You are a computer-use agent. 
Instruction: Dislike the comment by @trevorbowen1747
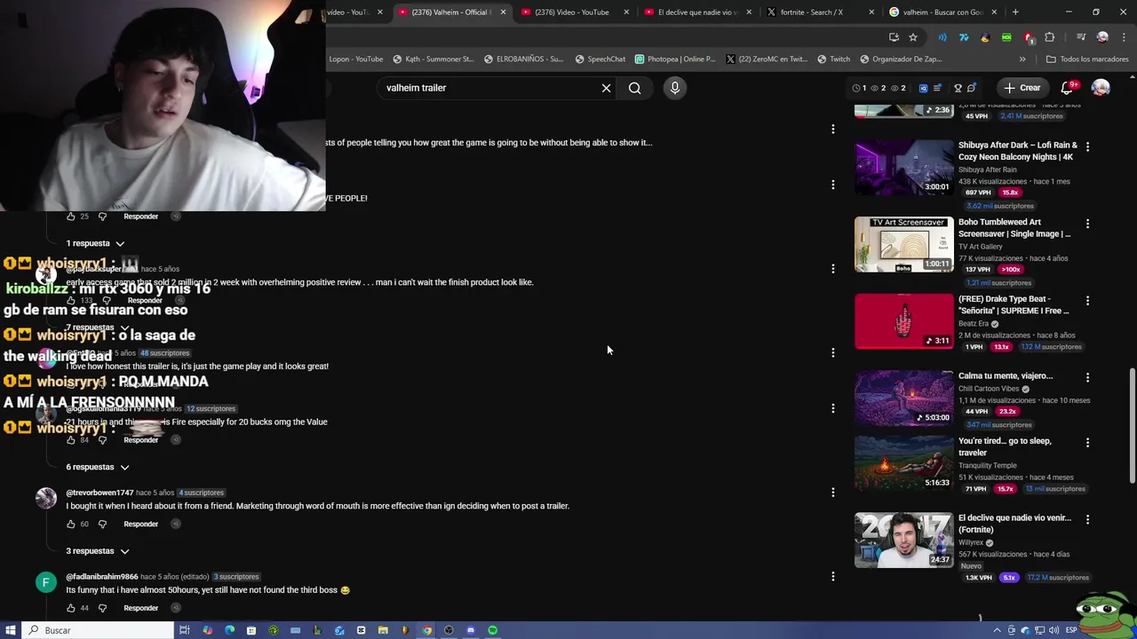pos(102,524)
